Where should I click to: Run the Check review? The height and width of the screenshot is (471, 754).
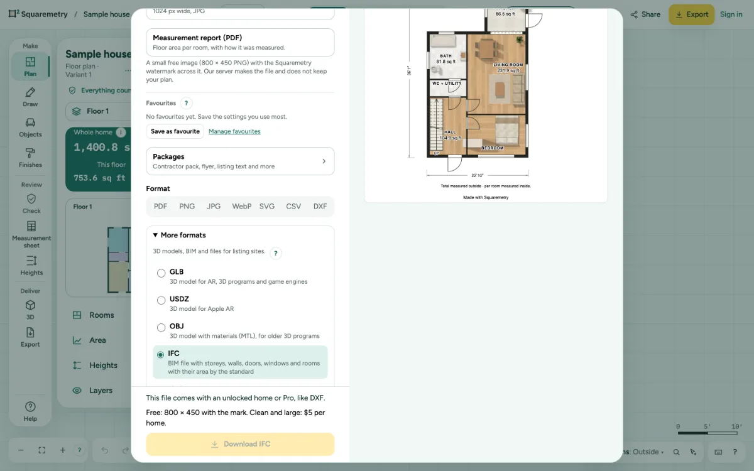click(31, 203)
